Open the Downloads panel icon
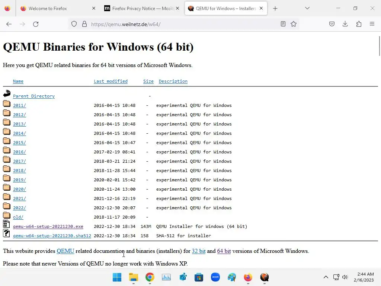 coord(345,24)
